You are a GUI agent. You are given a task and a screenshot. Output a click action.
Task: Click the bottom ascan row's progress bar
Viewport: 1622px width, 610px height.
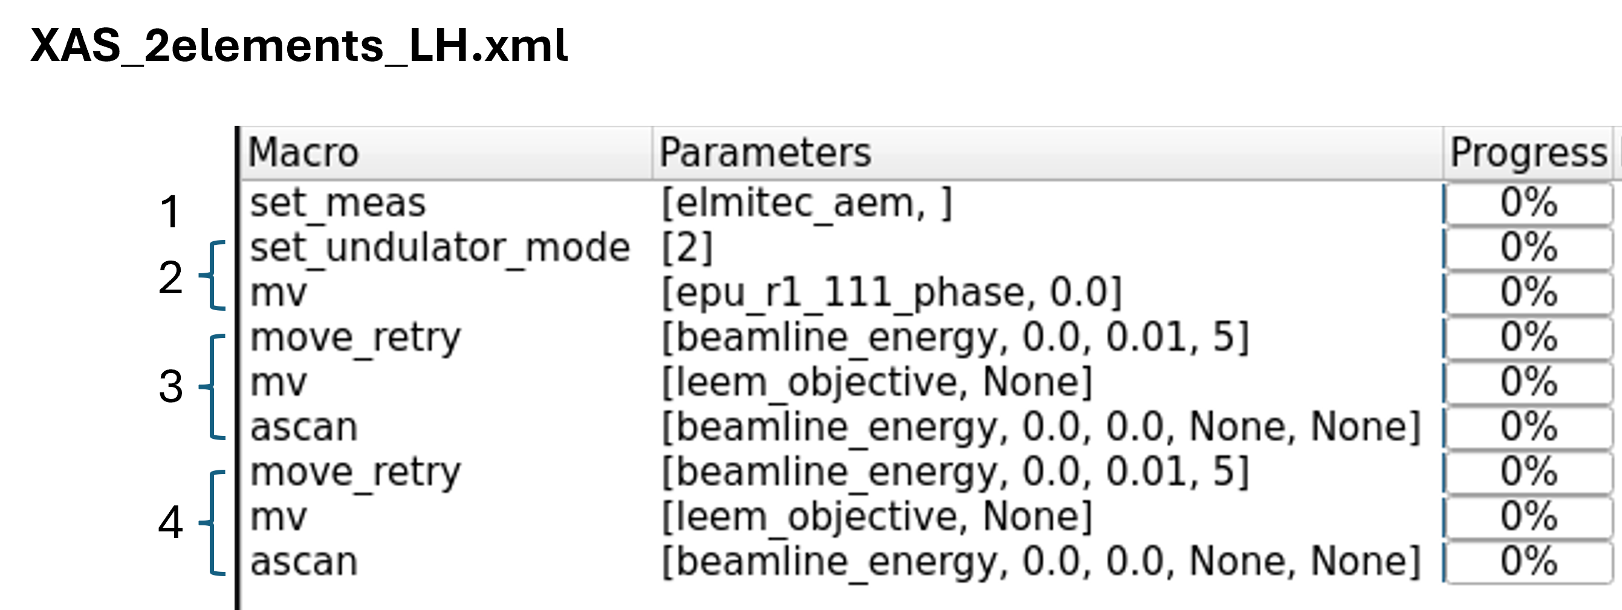coord(1528,562)
